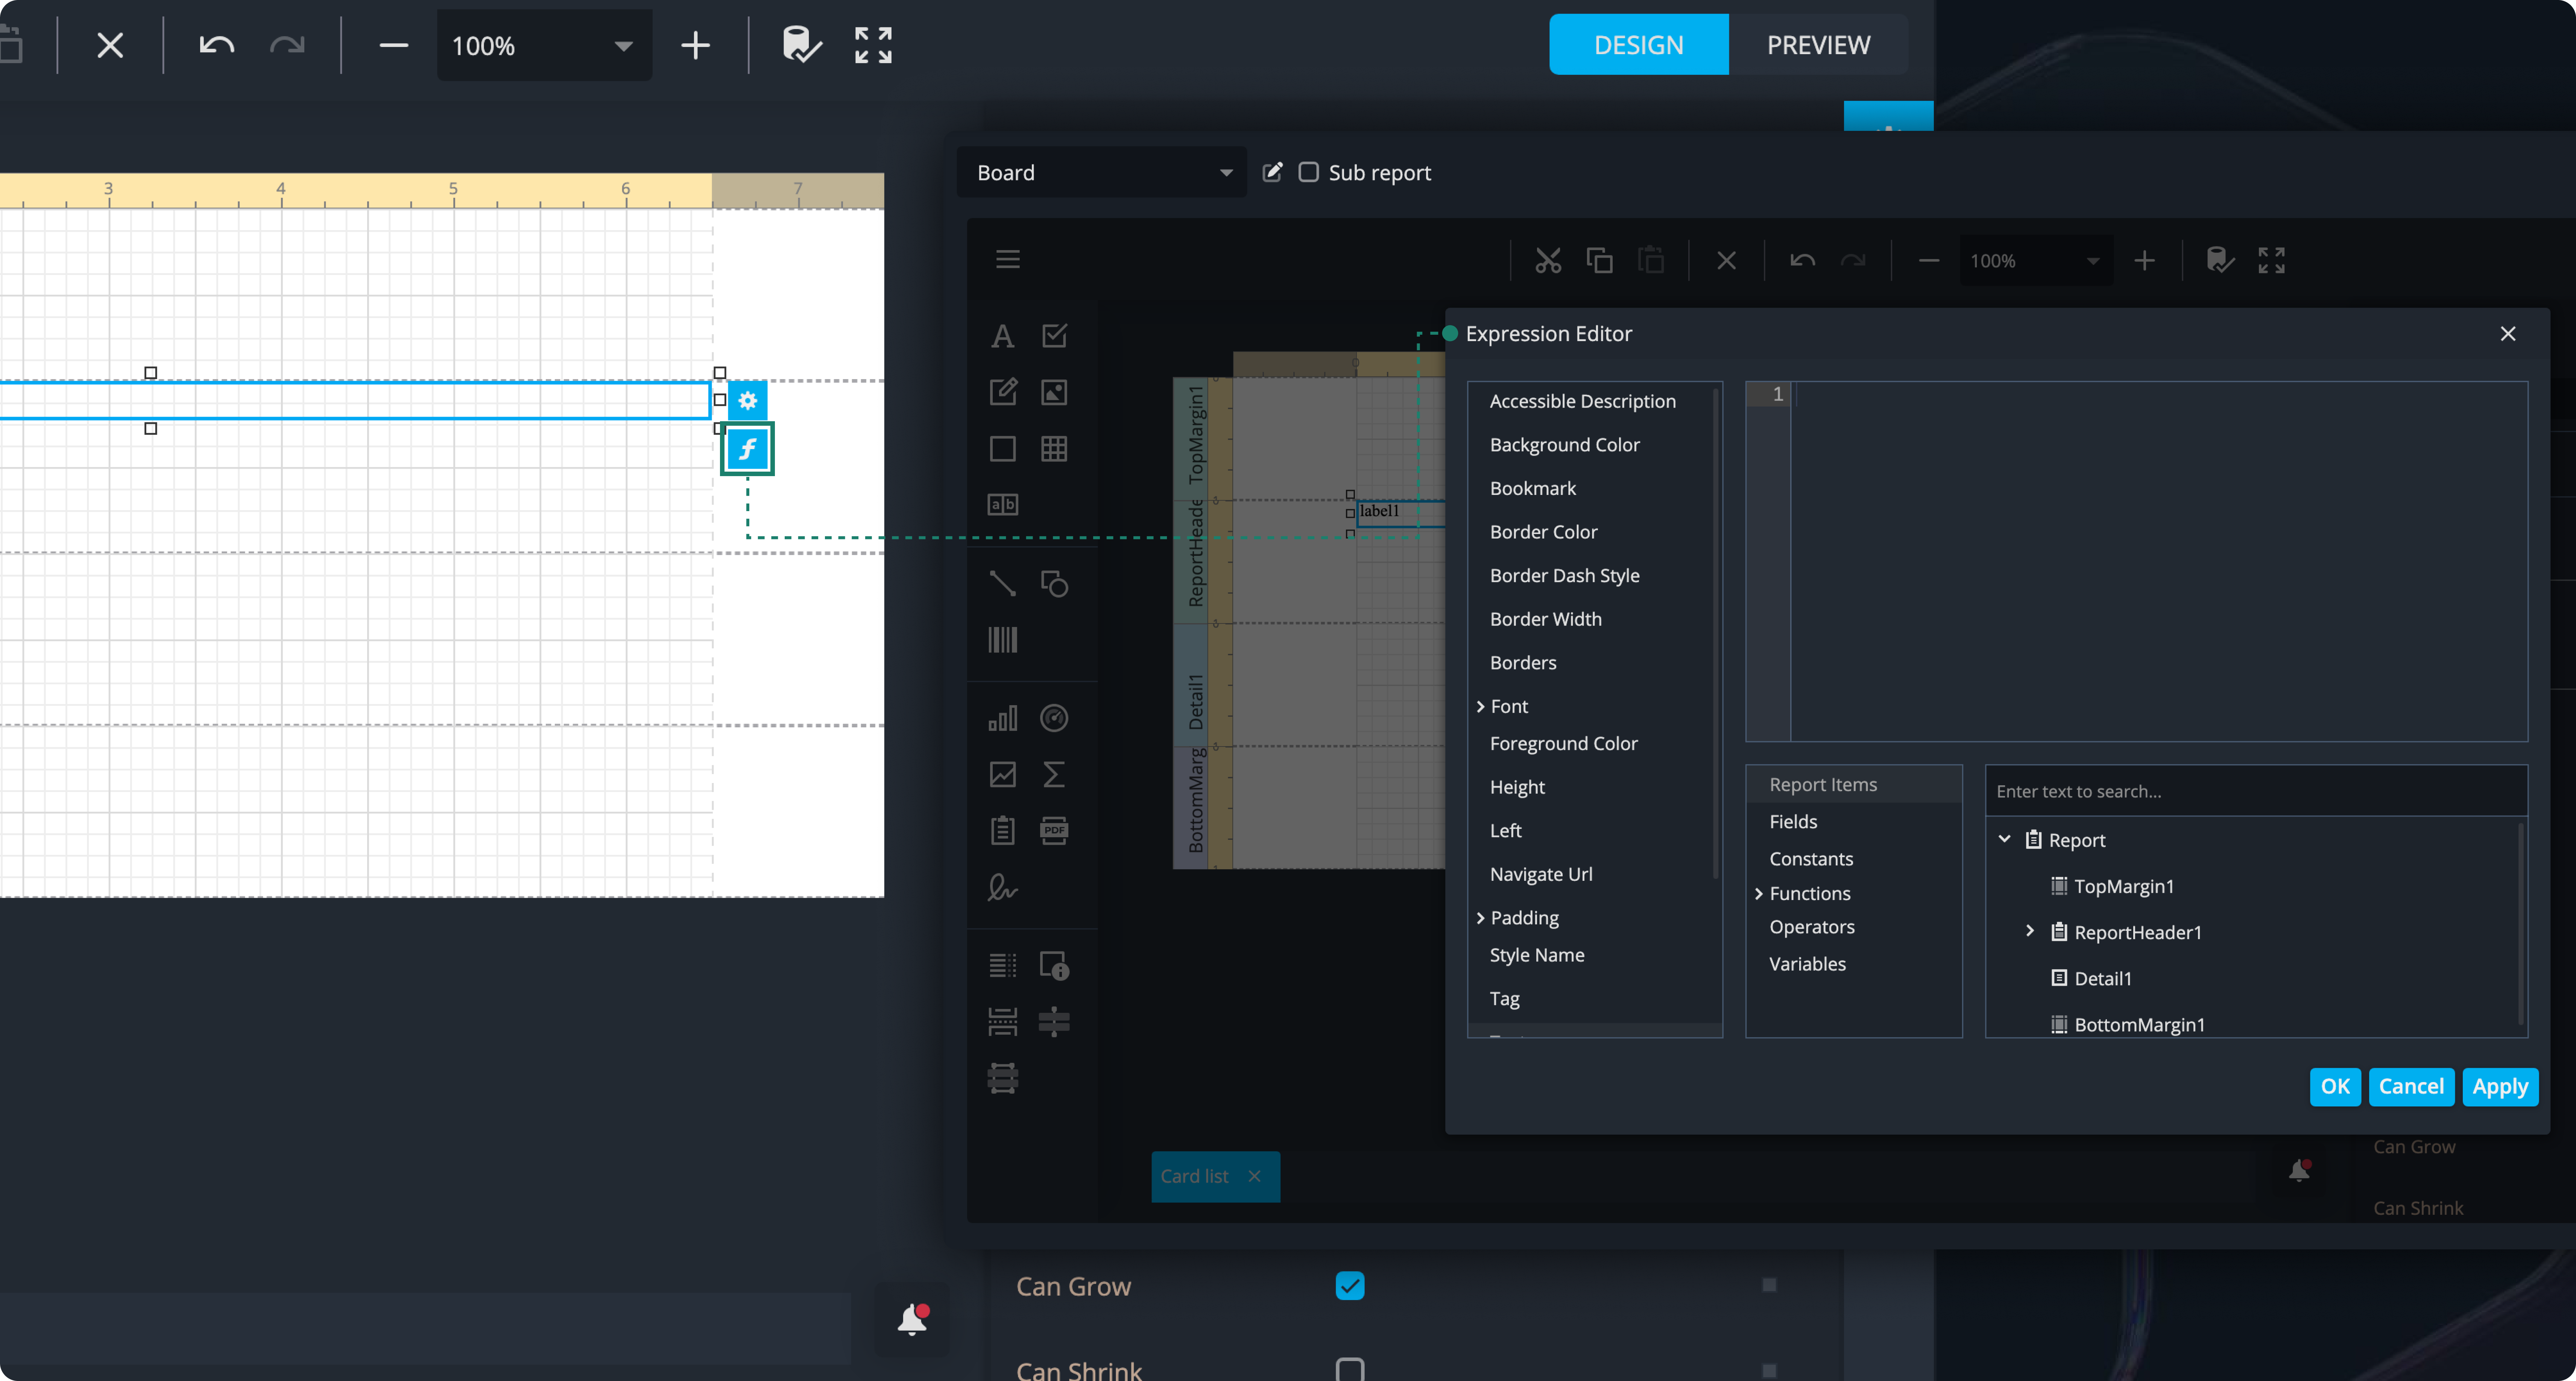2576x1381 pixels.
Task: Select the Rich Text tool icon
Action: (1002, 392)
